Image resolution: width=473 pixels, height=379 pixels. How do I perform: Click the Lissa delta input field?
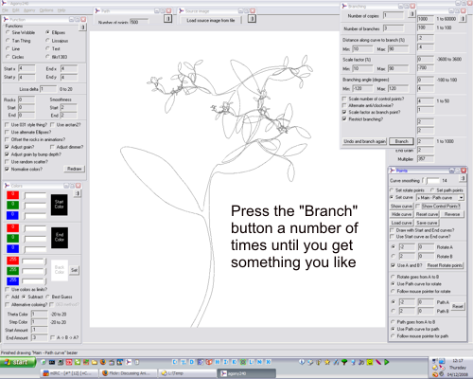(x=48, y=89)
